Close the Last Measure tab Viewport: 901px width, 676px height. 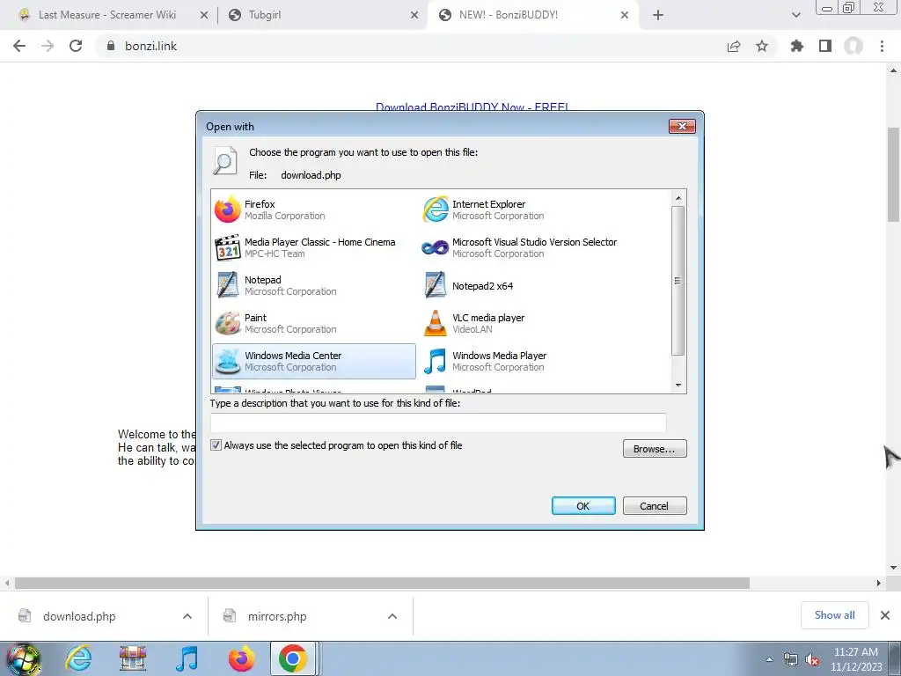[204, 15]
